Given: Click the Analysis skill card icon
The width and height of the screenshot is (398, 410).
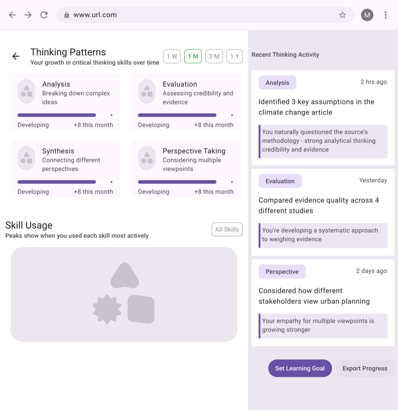Looking at the screenshot, I should [x=26, y=91].
